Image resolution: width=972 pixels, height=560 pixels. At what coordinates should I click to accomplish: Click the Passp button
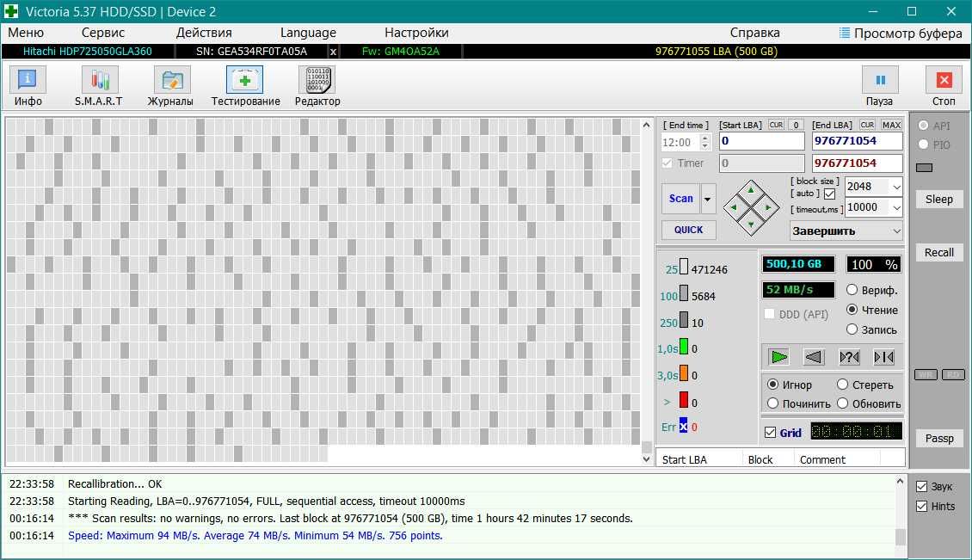[939, 439]
